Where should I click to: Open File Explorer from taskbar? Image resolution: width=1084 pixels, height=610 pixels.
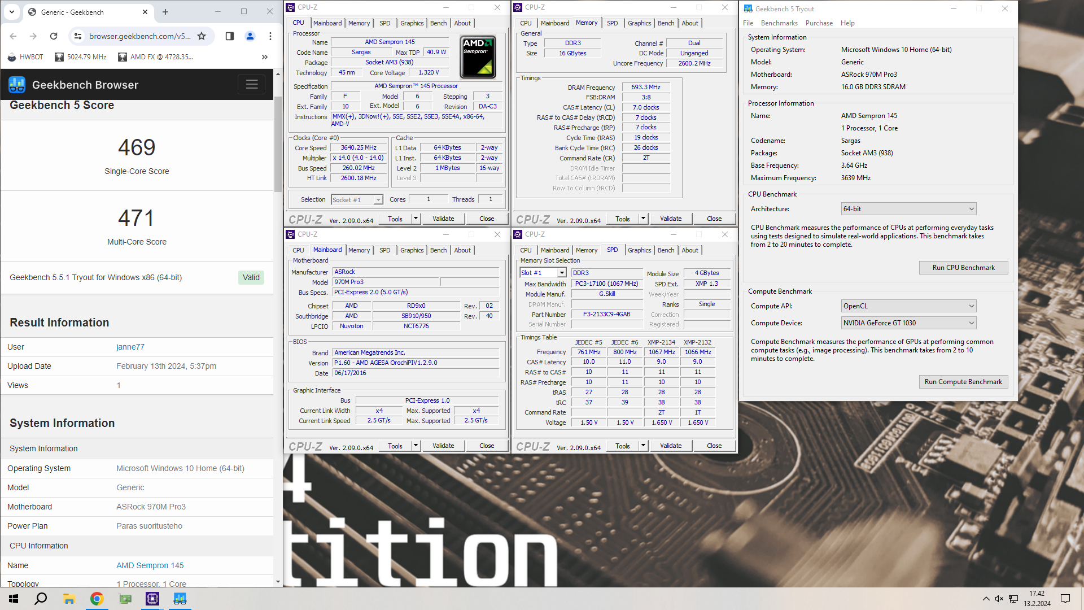pyautogui.click(x=69, y=599)
